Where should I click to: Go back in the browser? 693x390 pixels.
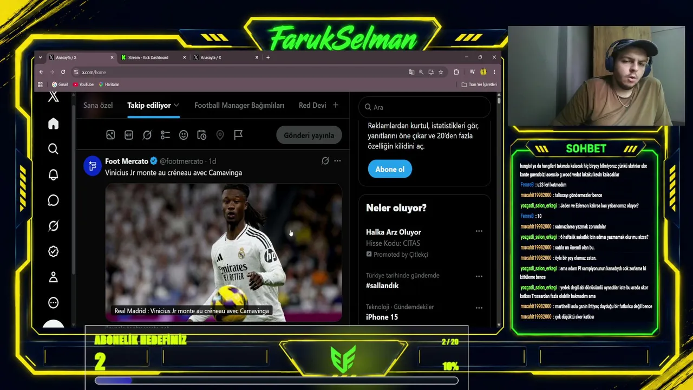pos(41,72)
